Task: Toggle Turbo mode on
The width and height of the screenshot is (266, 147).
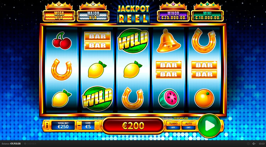Action: [173, 125]
